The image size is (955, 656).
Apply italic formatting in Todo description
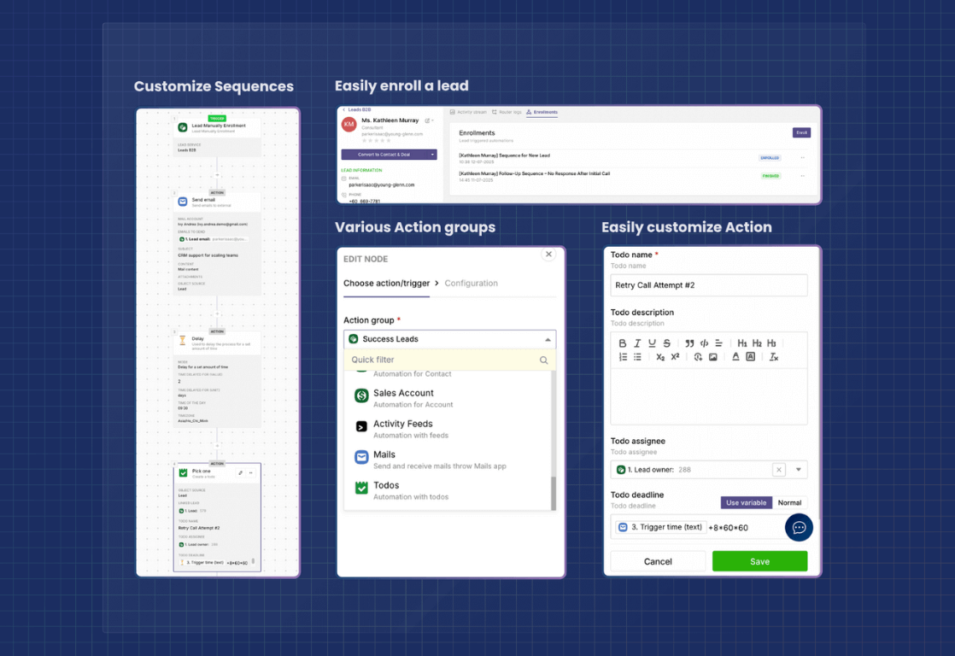pos(637,343)
